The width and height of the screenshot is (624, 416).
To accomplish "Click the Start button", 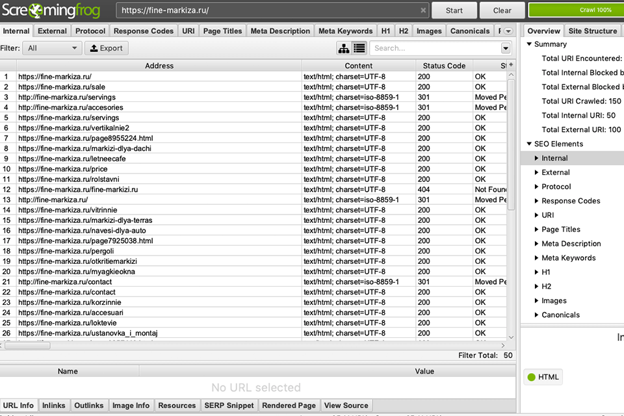I will 454,10.
